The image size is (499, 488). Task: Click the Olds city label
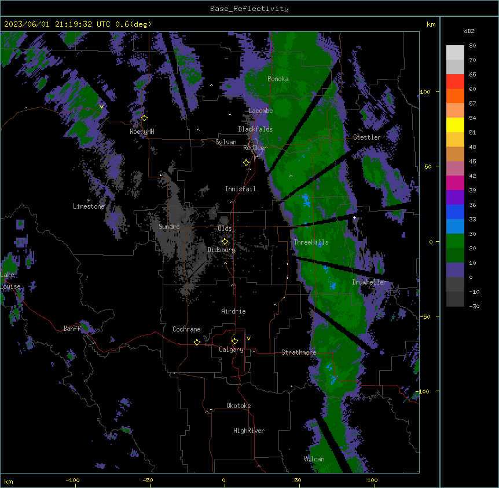(225, 228)
